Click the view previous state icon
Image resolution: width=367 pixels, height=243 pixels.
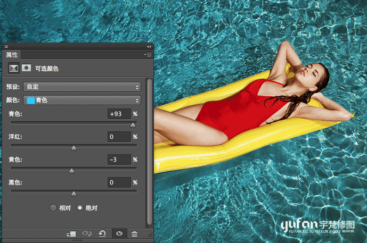[x=87, y=233]
